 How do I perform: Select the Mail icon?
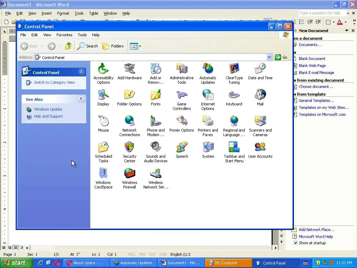pos(260,98)
